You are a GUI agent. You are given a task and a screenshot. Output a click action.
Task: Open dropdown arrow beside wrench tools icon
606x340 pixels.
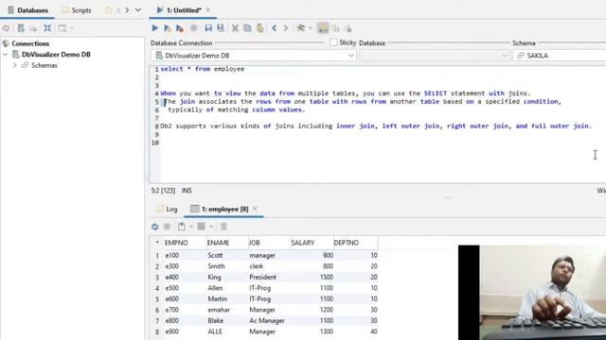310,28
